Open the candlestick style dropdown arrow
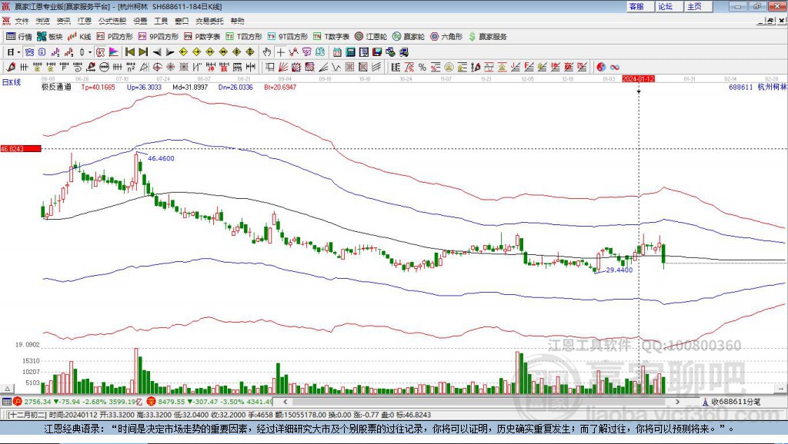 [90, 52]
